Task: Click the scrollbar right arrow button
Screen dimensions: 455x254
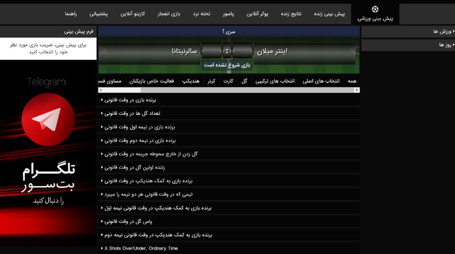Action: [357, 90]
